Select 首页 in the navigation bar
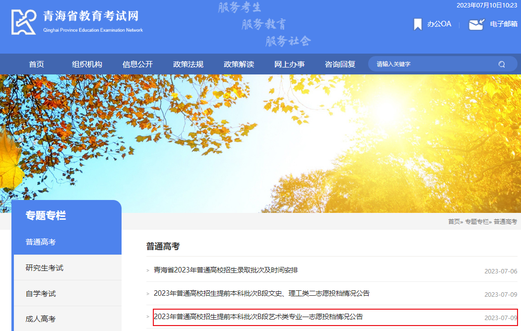 tap(37, 64)
